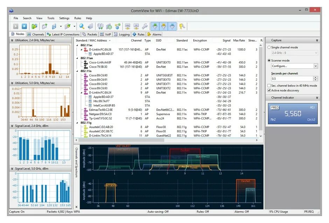Collapse the Channel Indicator panel
Viewport: 329px width, 223px height.
[317, 98]
